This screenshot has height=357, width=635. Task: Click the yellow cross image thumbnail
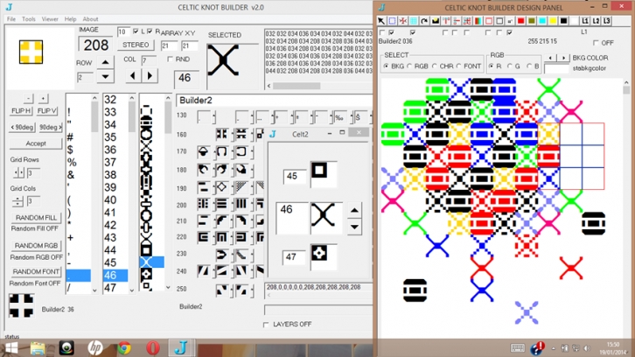[x=31, y=52]
